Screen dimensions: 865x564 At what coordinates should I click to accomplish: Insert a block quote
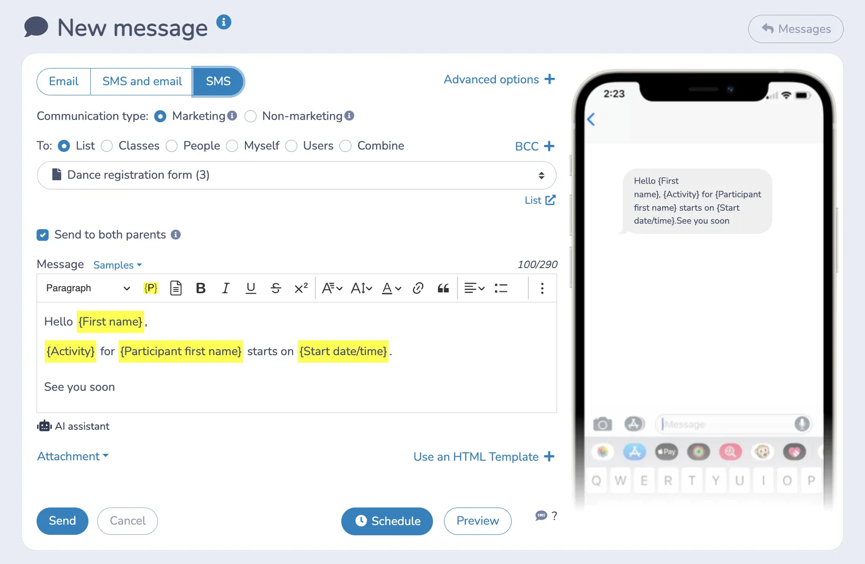443,288
